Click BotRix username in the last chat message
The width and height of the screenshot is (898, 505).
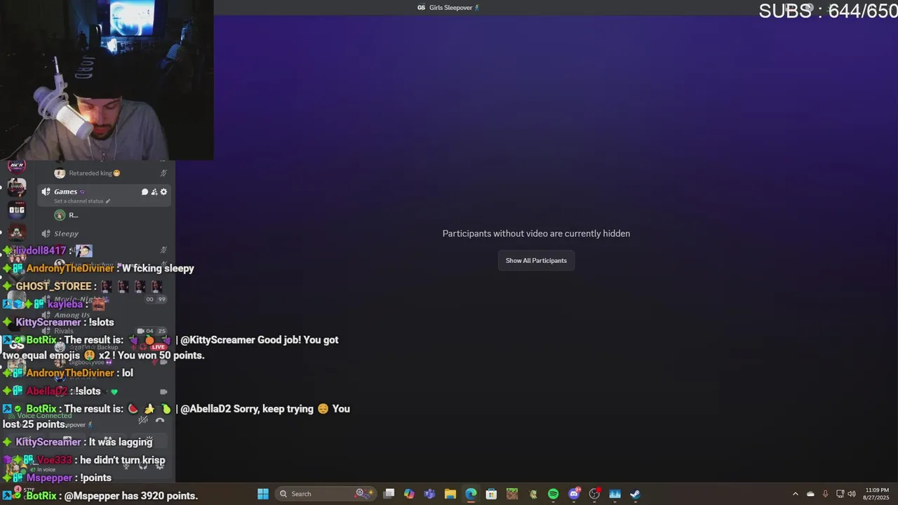41,495
